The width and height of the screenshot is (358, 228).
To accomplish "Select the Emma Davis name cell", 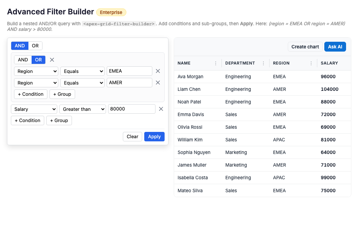I will pos(198,115).
